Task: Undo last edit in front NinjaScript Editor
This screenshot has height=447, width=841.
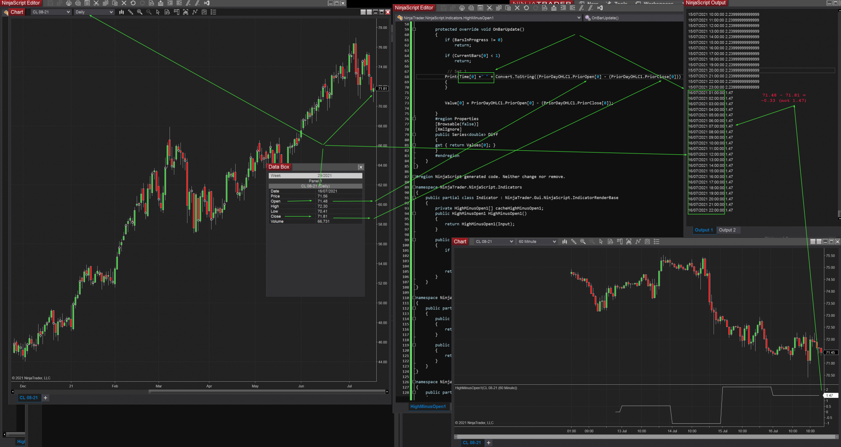Action: (527, 8)
